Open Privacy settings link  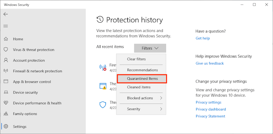tap(209, 102)
